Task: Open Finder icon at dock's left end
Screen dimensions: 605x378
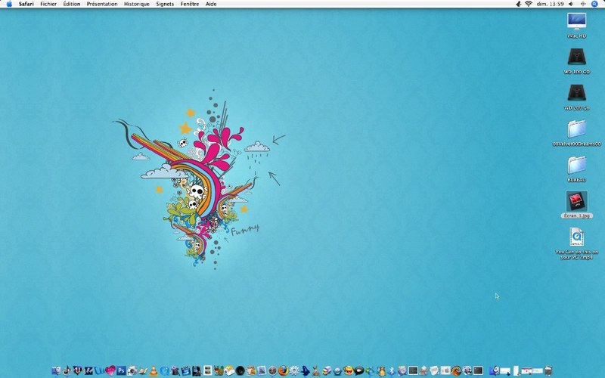Action: click(56, 370)
